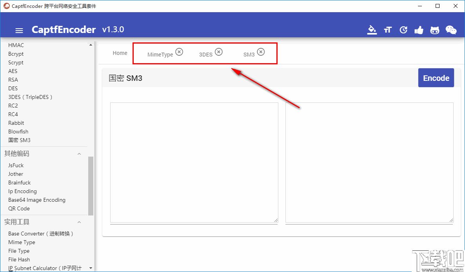Viewport: 465px width, 272px height.
Task: Click the hamburger menu icon
Action: click(x=19, y=30)
